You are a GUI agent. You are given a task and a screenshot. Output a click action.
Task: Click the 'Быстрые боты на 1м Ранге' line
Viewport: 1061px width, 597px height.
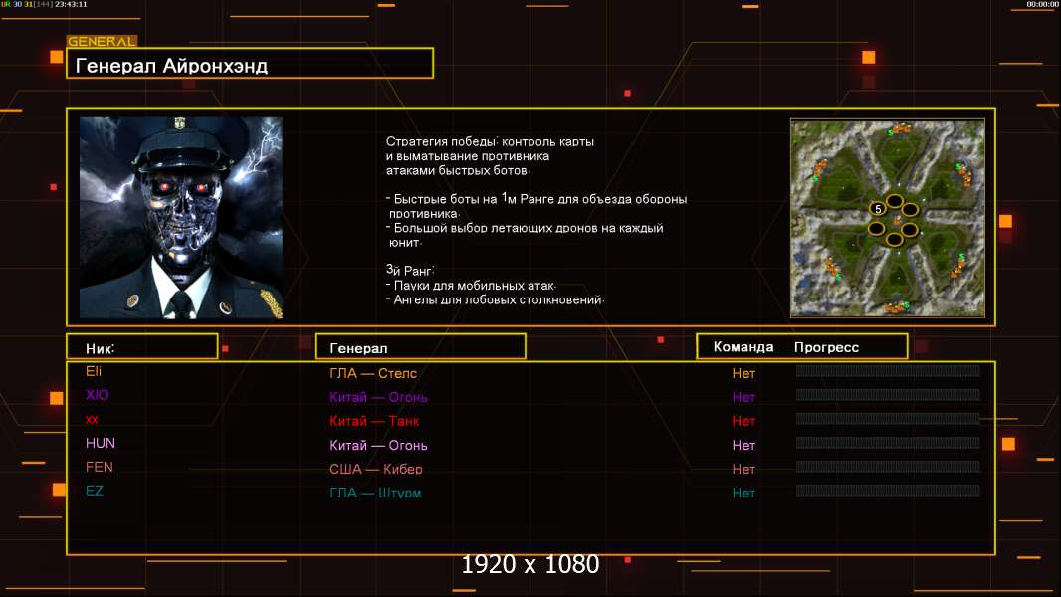[536, 199]
